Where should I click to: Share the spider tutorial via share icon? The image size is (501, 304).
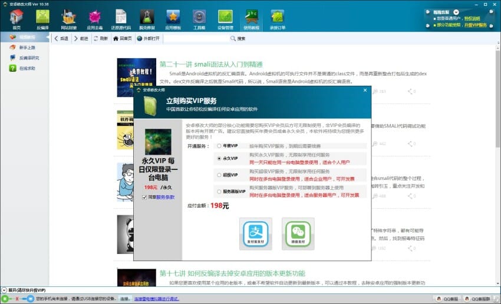411,143
